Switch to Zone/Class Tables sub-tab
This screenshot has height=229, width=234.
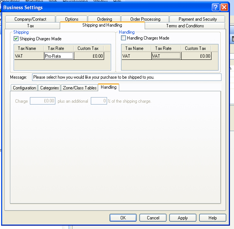pos(79,88)
